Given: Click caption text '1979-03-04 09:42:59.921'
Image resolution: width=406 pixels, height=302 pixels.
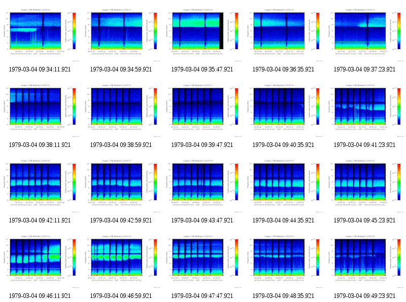Looking at the screenshot, I should coord(121,220).
